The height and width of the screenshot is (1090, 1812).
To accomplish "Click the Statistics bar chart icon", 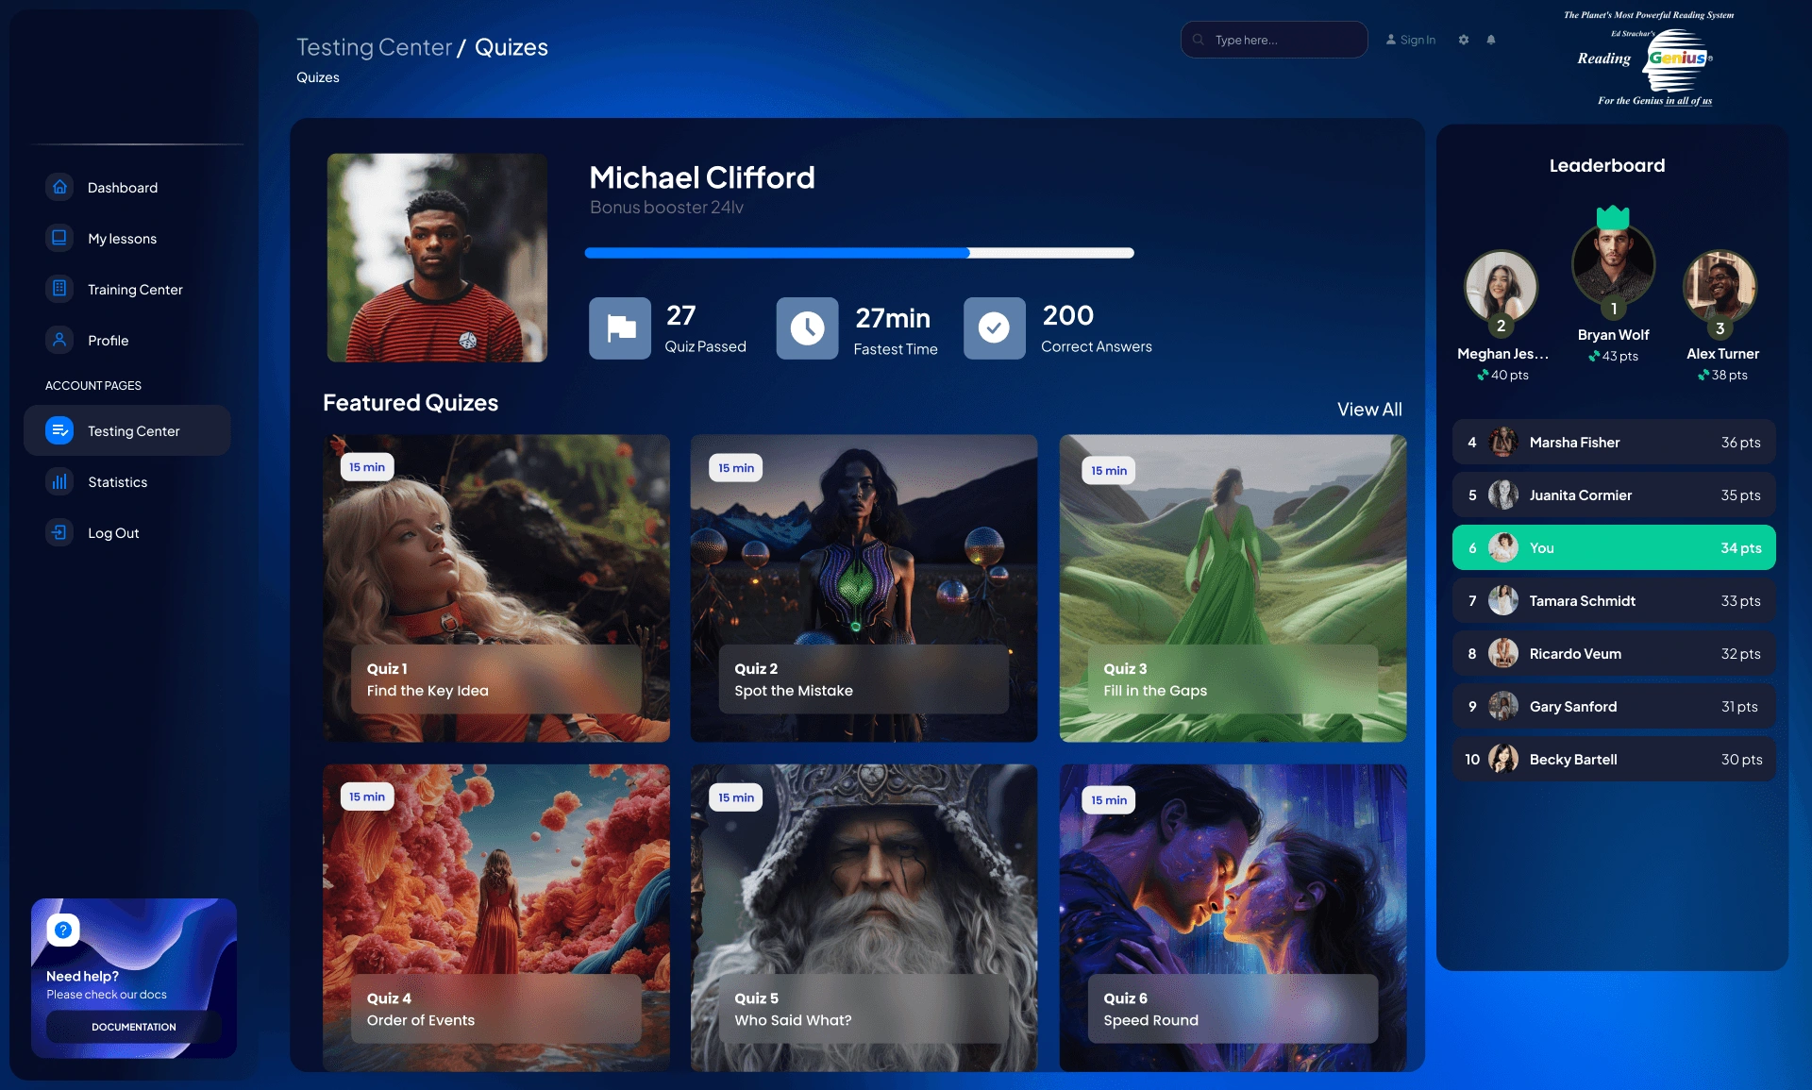I will pyautogui.click(x=59, y=481).
